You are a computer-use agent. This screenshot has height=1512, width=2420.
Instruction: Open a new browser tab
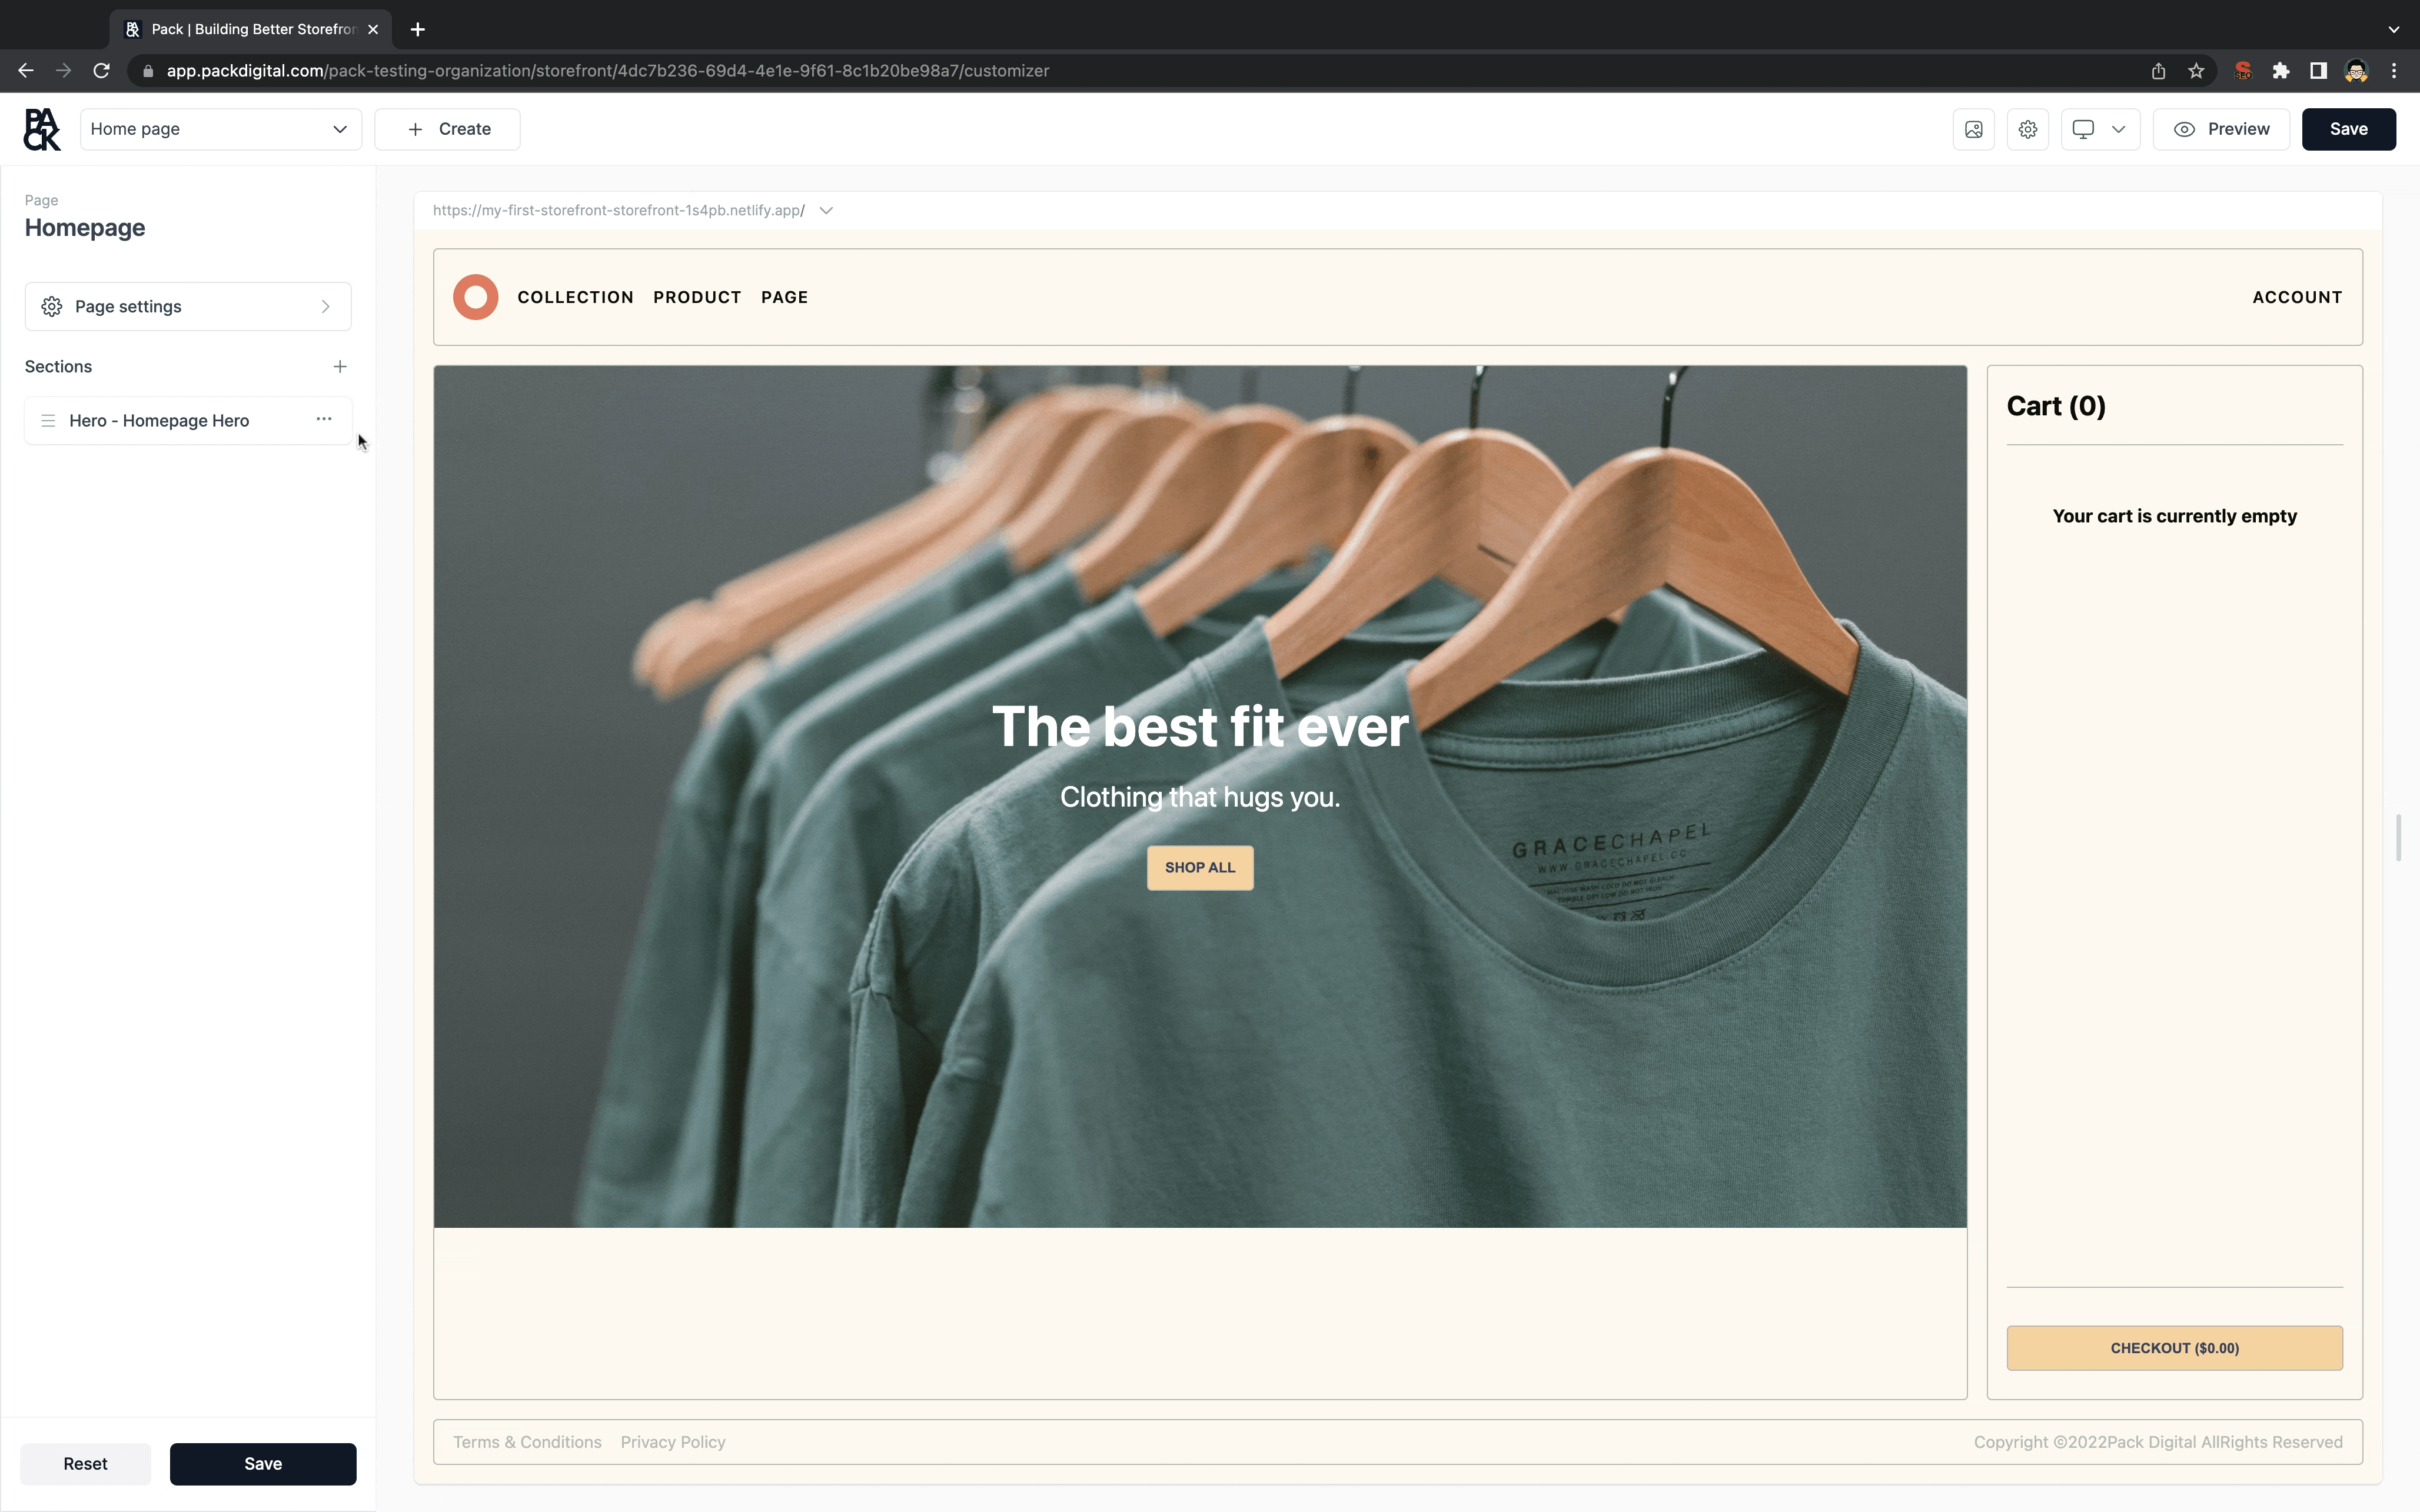(x=418, y=29)
